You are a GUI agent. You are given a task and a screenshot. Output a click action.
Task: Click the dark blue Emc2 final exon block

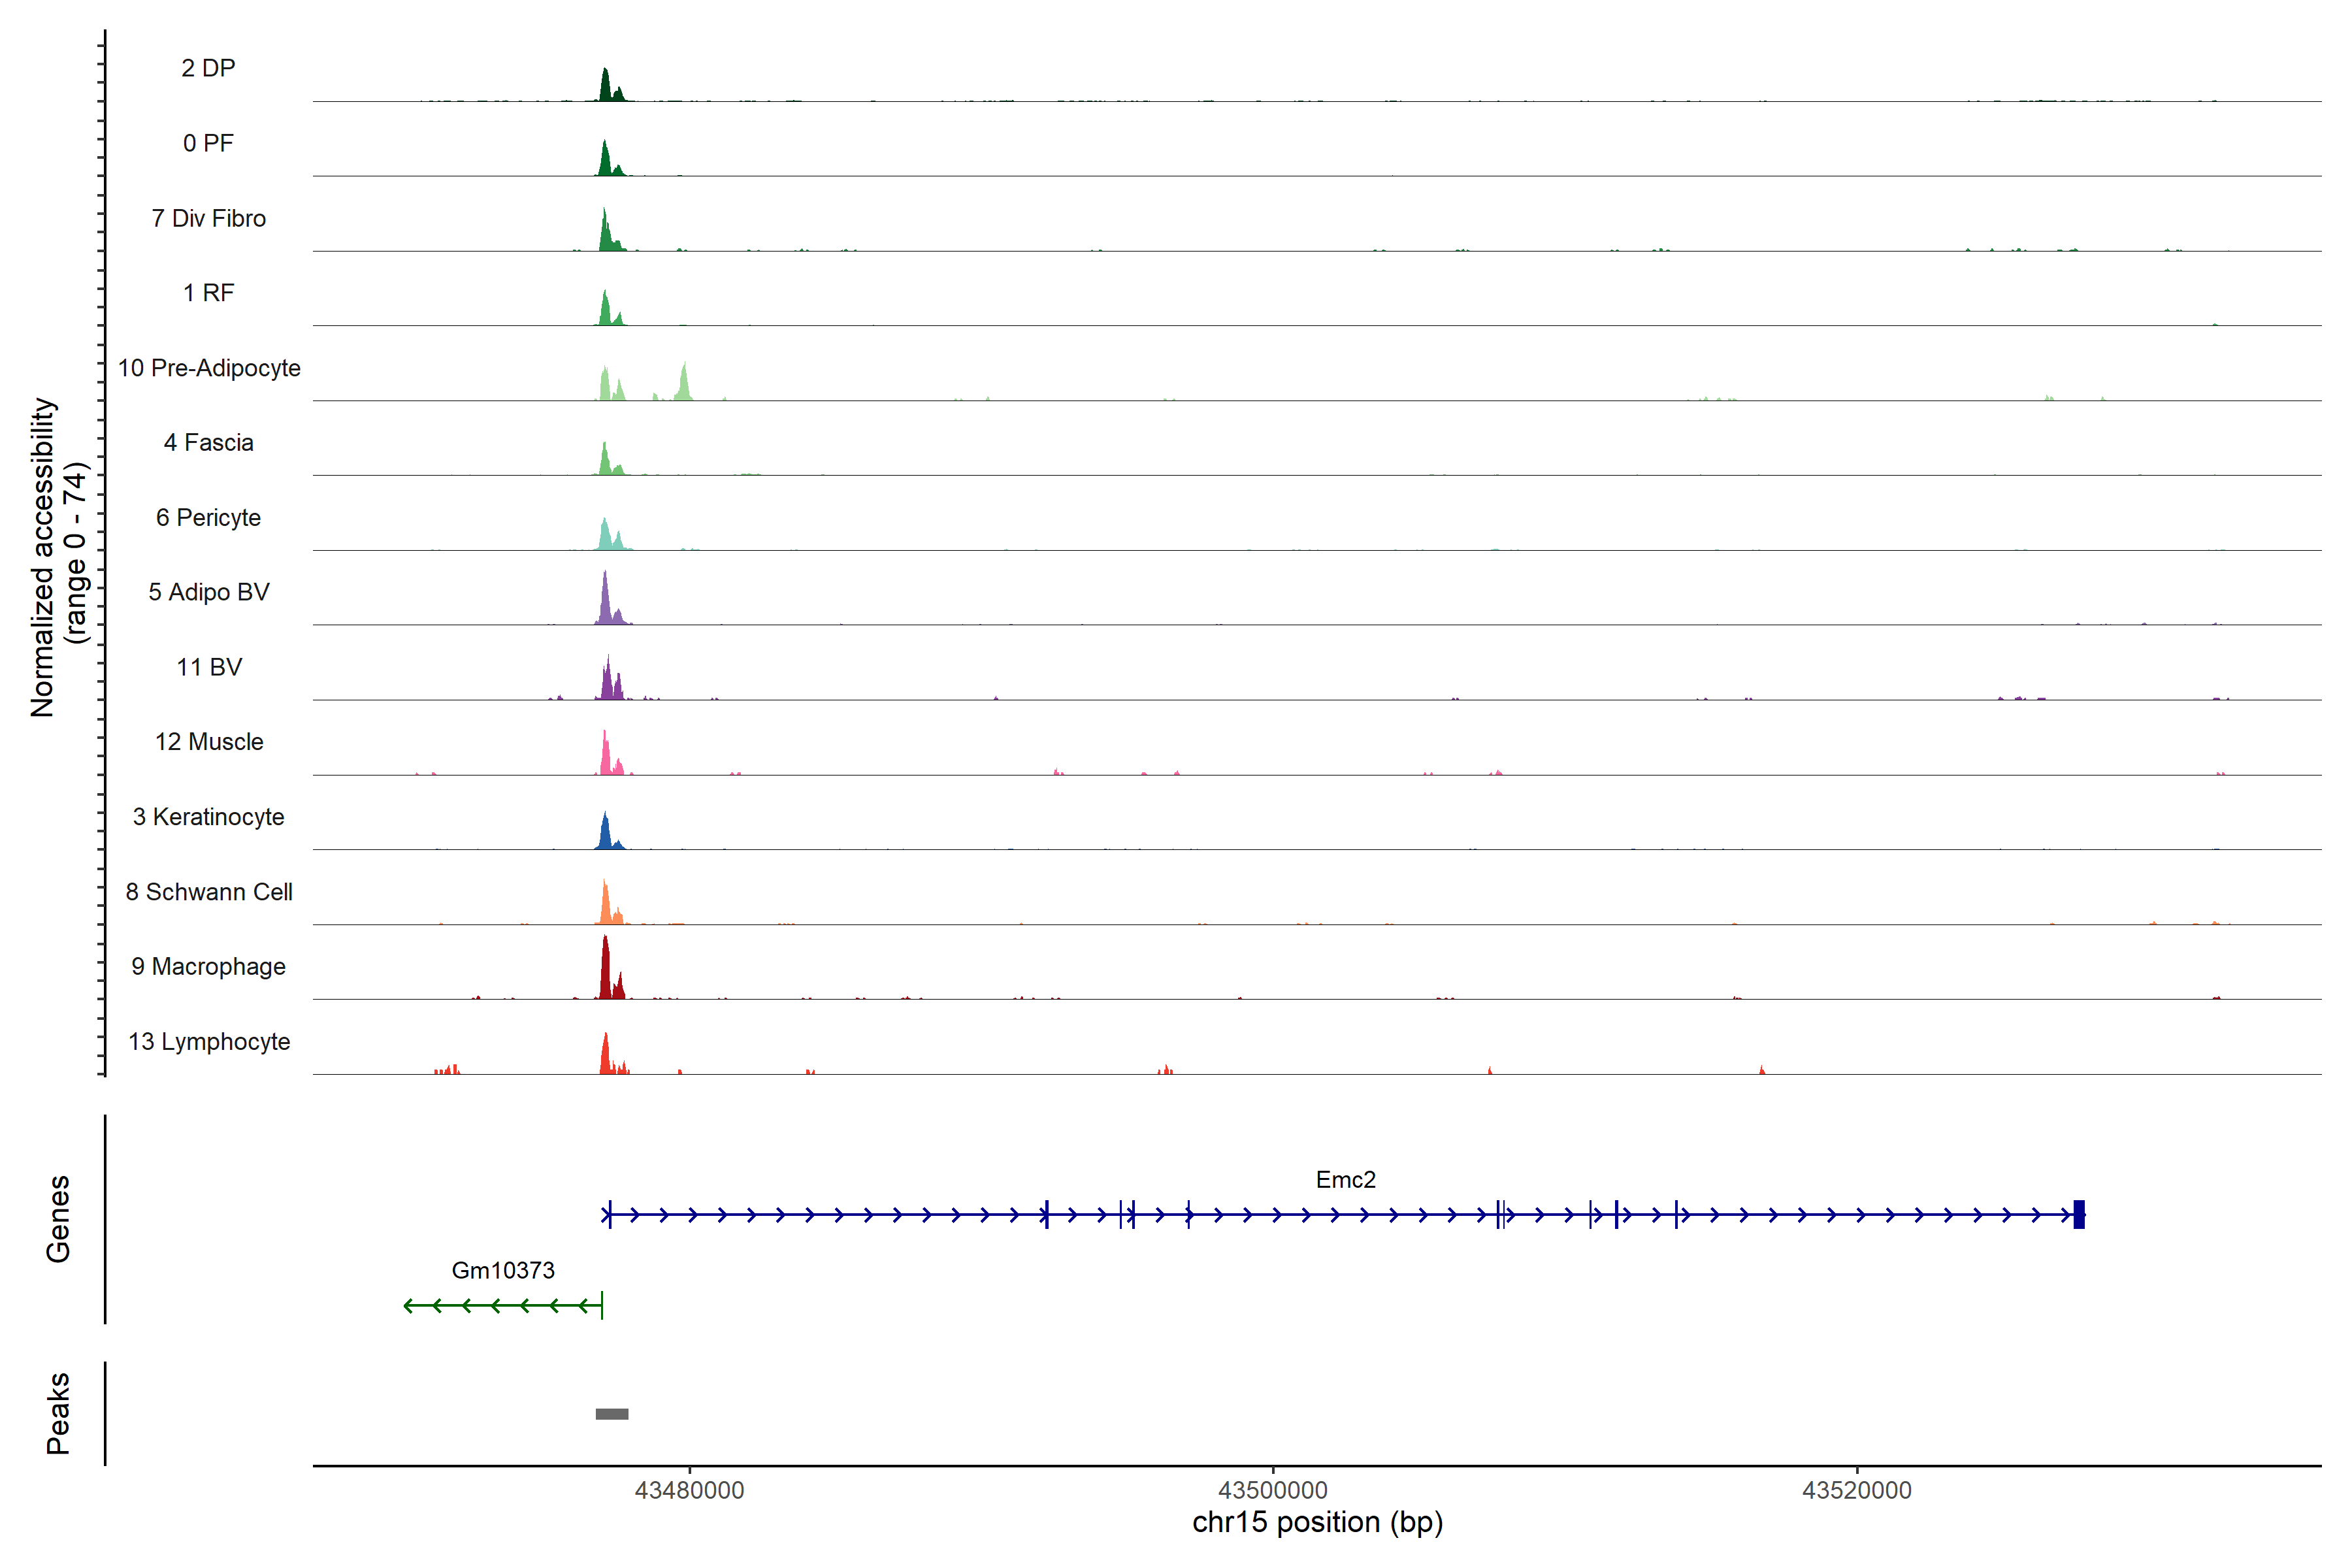[2079, 1214]
